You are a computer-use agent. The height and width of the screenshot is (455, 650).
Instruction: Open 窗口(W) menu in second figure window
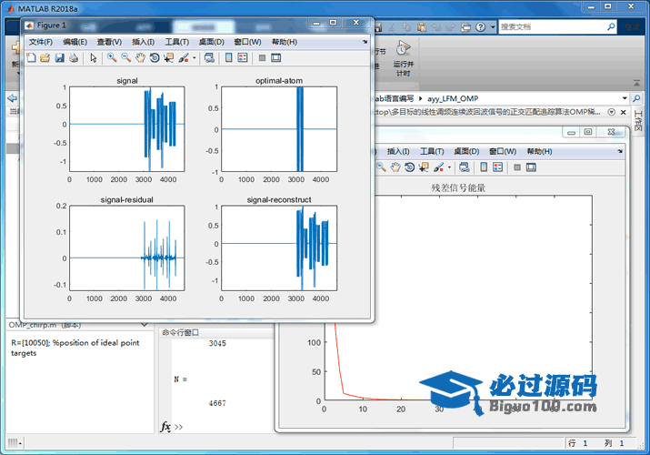tap(503, 151)
